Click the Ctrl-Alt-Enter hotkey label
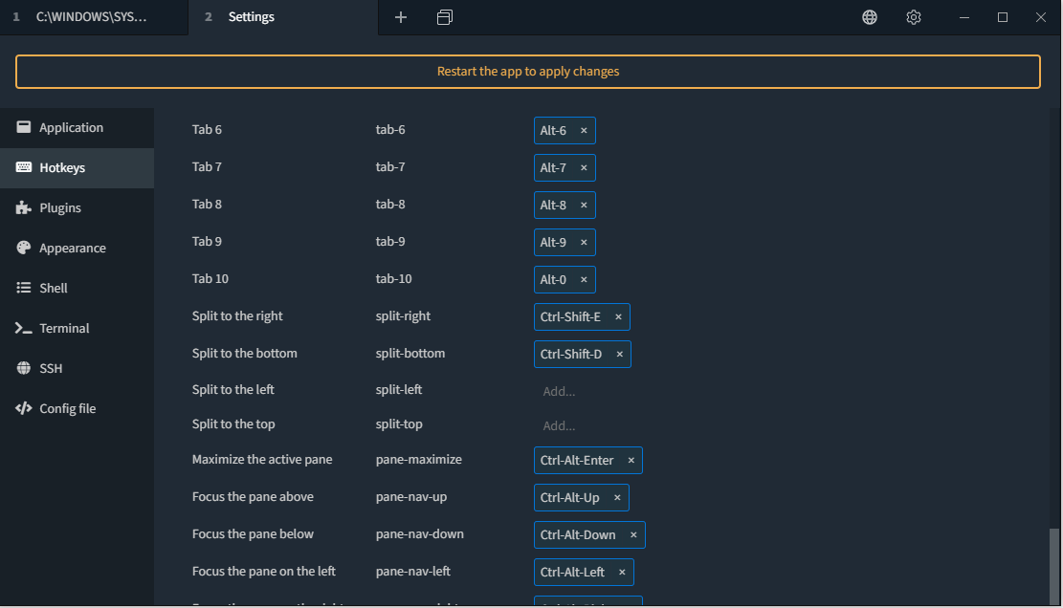Screen dimensions: 1063x608 coord(577,461)
